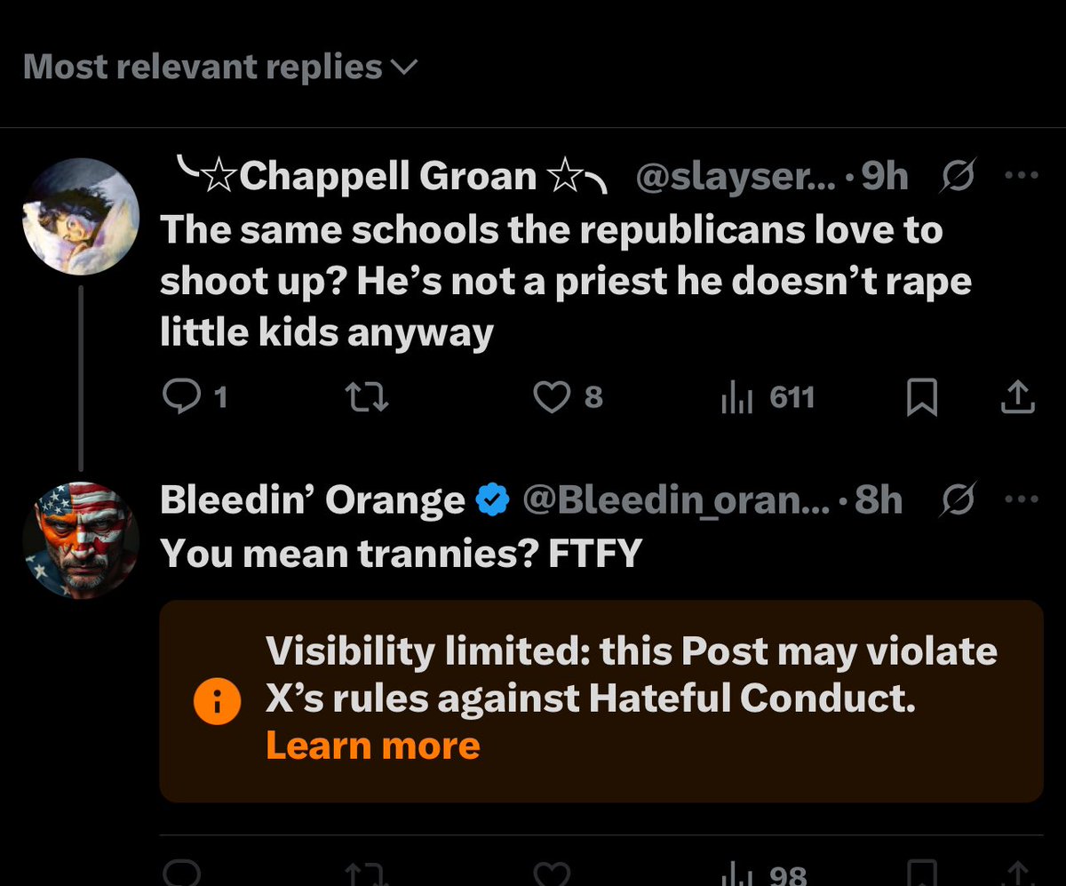Screen dimensions: 1066x886
Task: Bookmark Chappell Groan's reply
Action: (x=921, y=397)
